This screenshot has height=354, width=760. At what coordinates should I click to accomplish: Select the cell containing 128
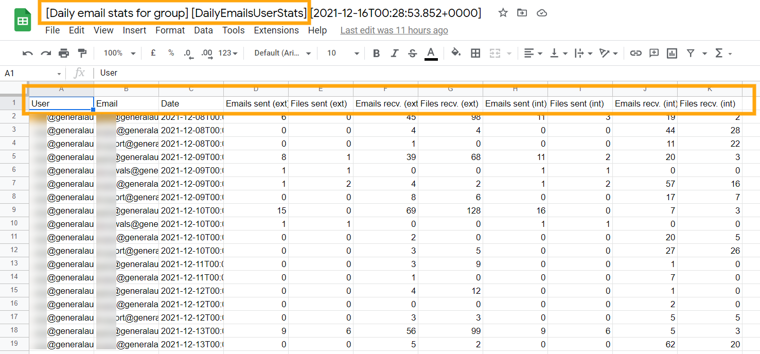pos(450,210)
